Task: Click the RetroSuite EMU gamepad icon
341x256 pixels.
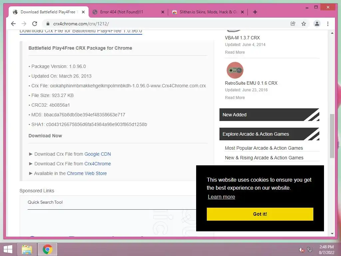Action: [235, 70]
